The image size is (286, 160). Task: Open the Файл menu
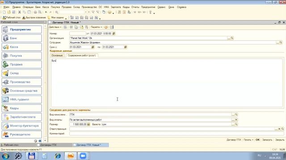click(6, 7)
